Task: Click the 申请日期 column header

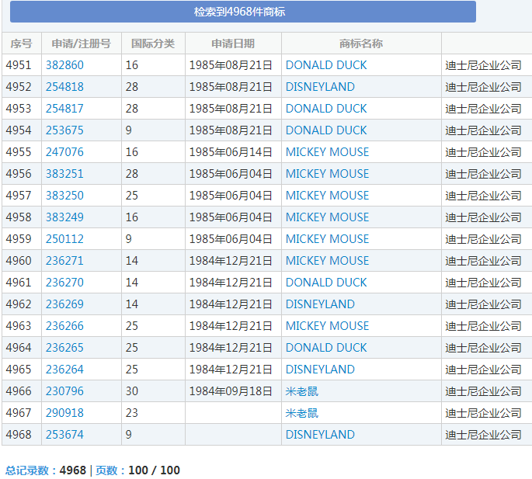Action: 233,43
